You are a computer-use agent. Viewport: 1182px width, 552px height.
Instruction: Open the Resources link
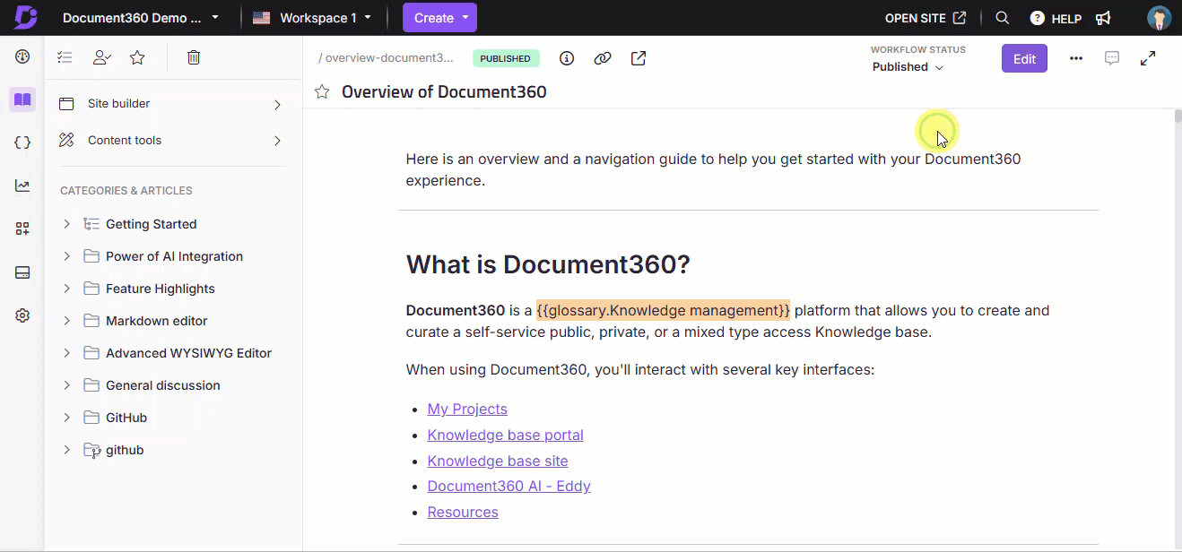point(463,512)
